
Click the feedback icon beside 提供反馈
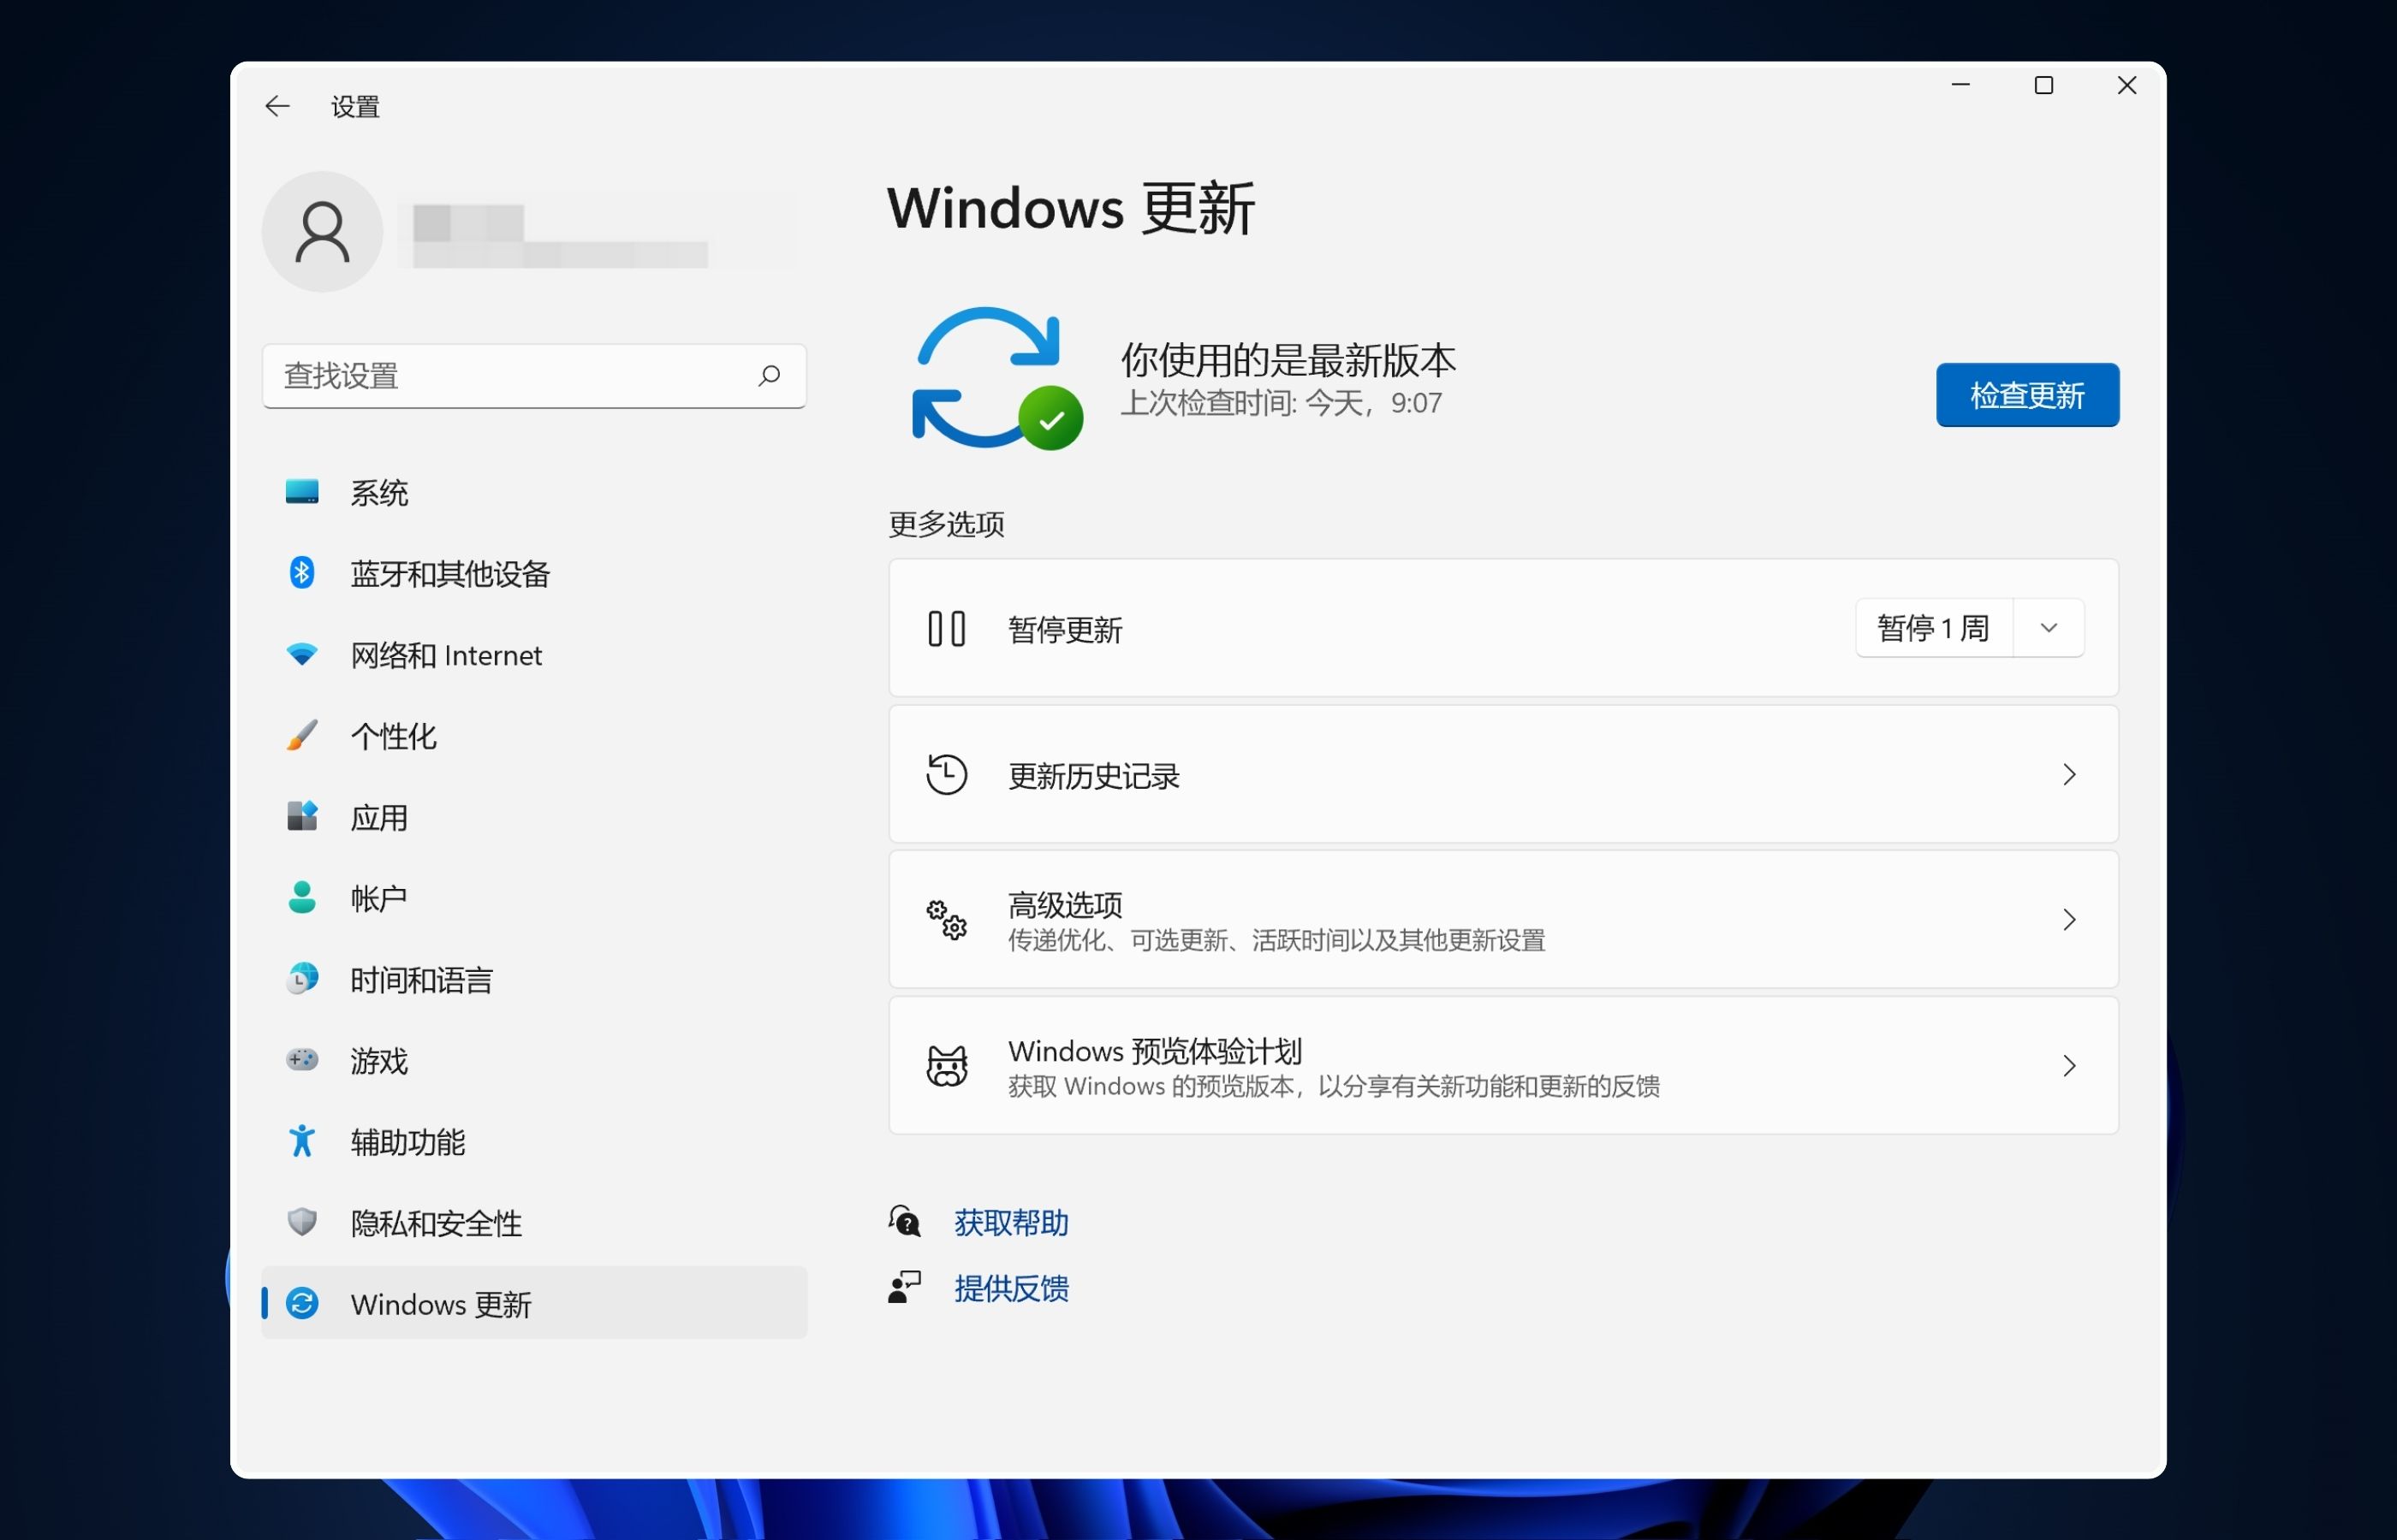[x=904, y=1287]
